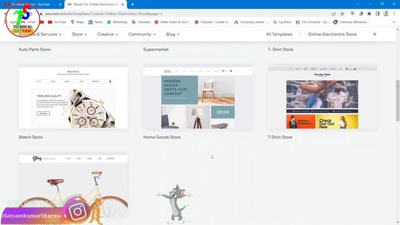This screenshot has height=225, width=400.
Task: Click the first extension icon after the star
Action: (x=352, y=14)
